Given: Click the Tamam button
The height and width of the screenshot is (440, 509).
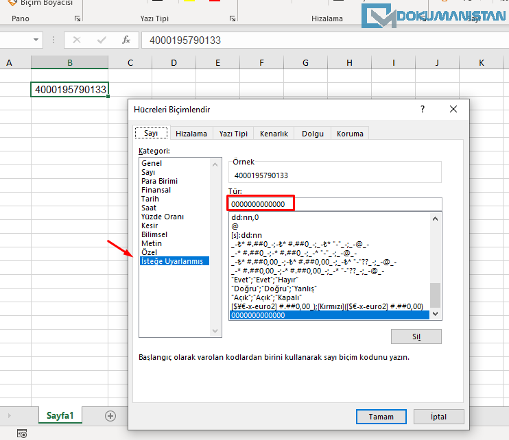Looking at the screenshot, I should point(381,417).
